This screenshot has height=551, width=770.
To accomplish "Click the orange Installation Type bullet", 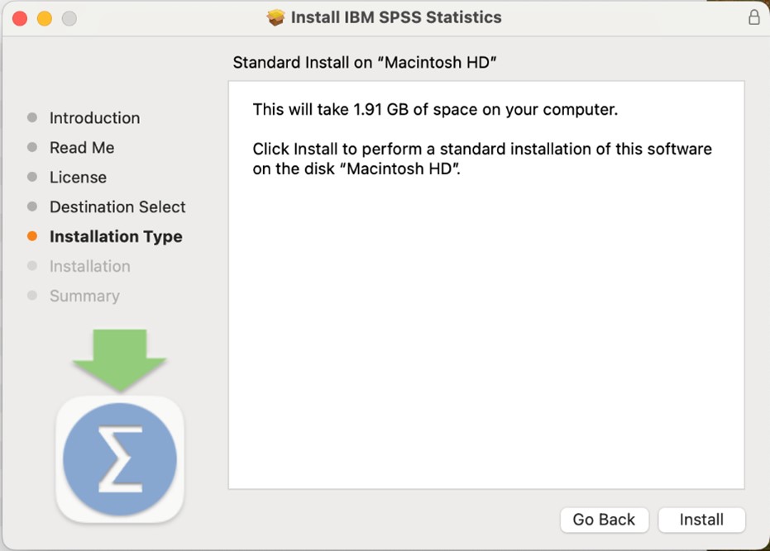I will click(x=32, y=236).
